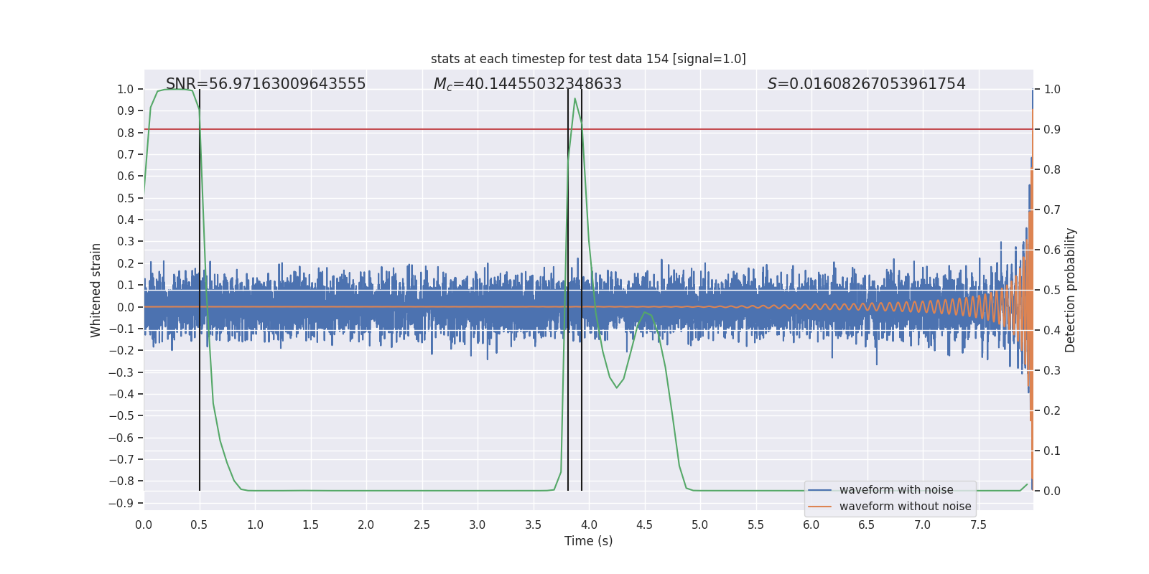Click the 4.0 tick label on the time axis

[x=589, y=525]
